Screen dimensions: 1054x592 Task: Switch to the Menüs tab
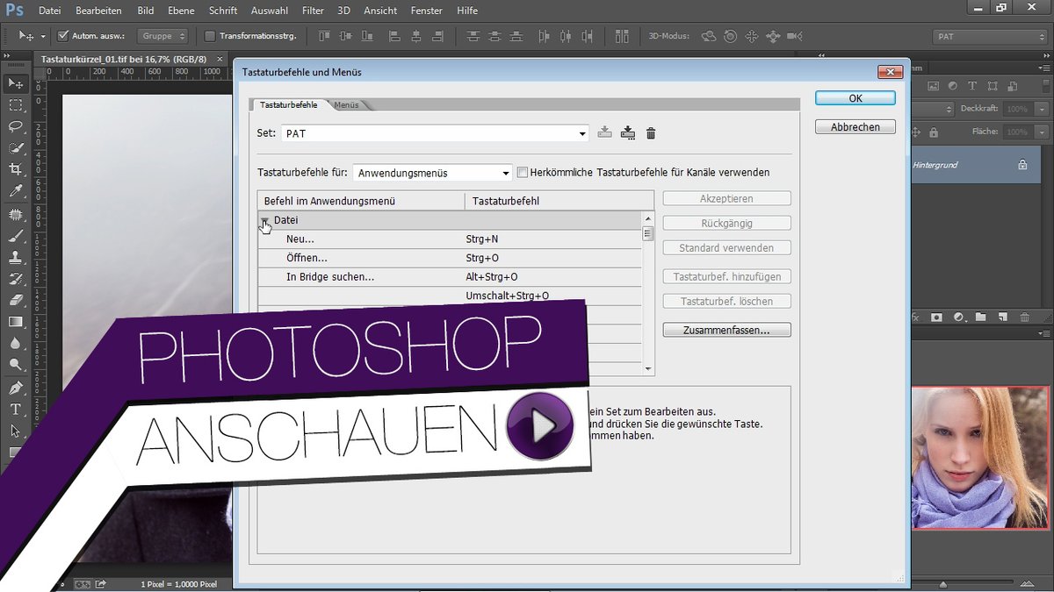click(x=348, y=104)
